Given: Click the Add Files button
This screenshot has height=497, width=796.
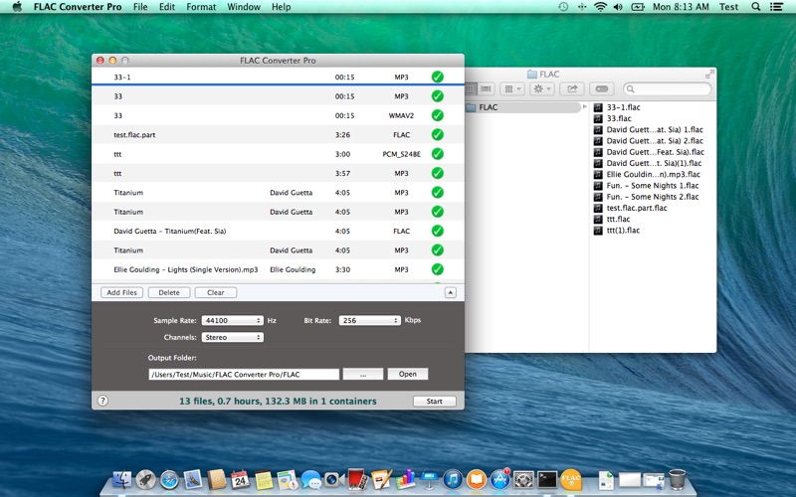Looking at the screenshot, I should pyautogui.click(x=121, y=292).
